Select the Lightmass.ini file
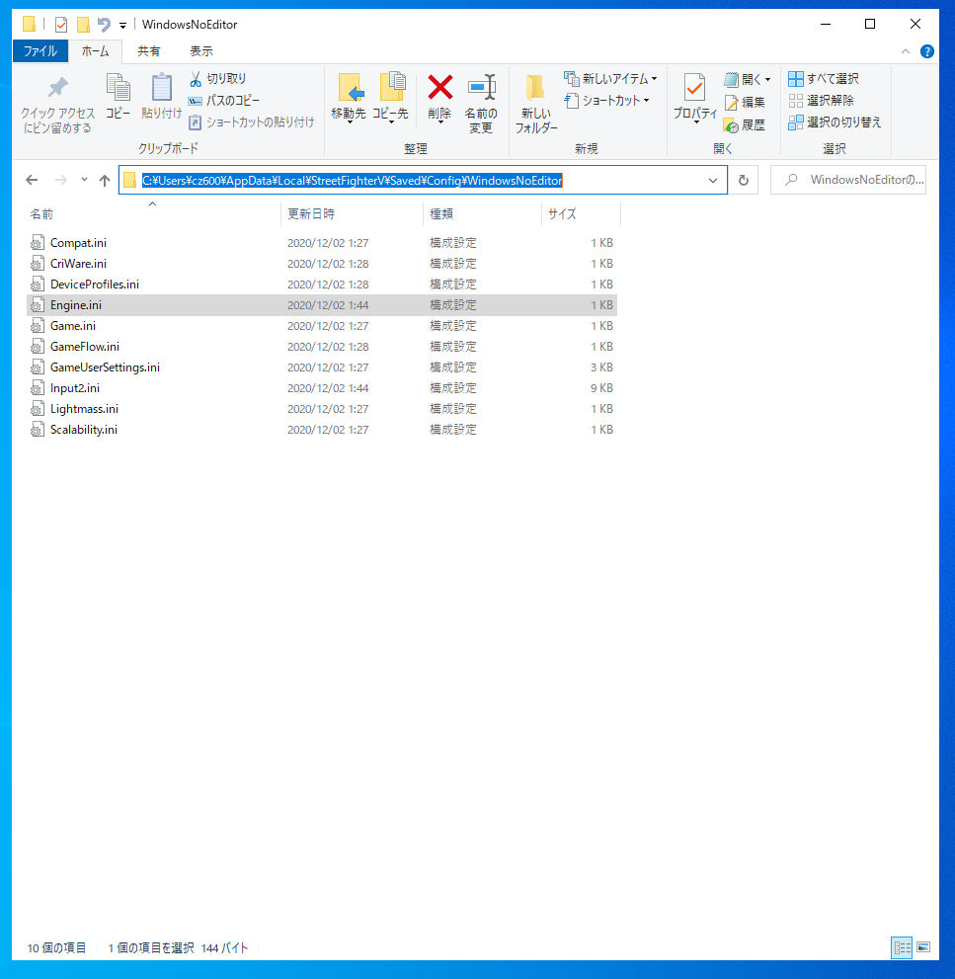Screen dimensions: 955x979 point(321,409)
